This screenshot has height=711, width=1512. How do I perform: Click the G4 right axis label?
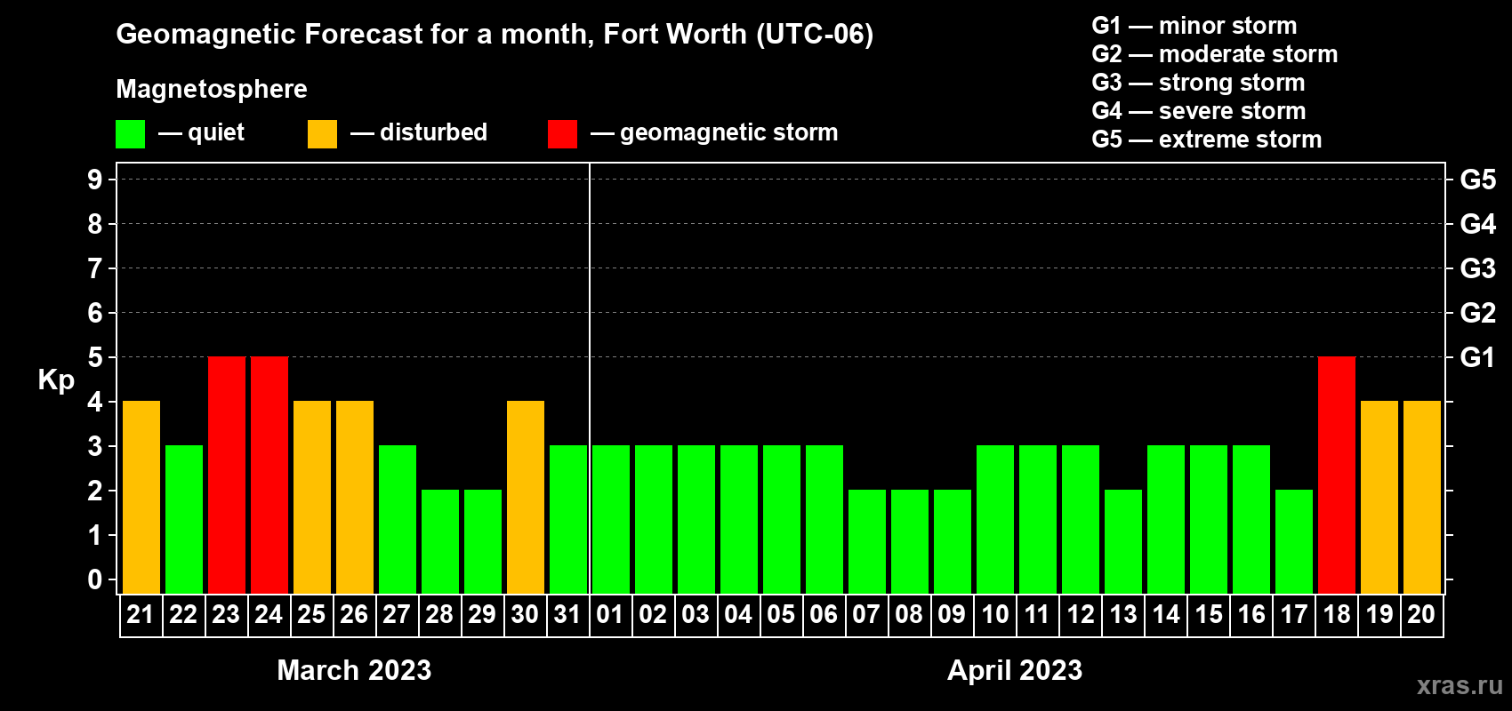1478,224
